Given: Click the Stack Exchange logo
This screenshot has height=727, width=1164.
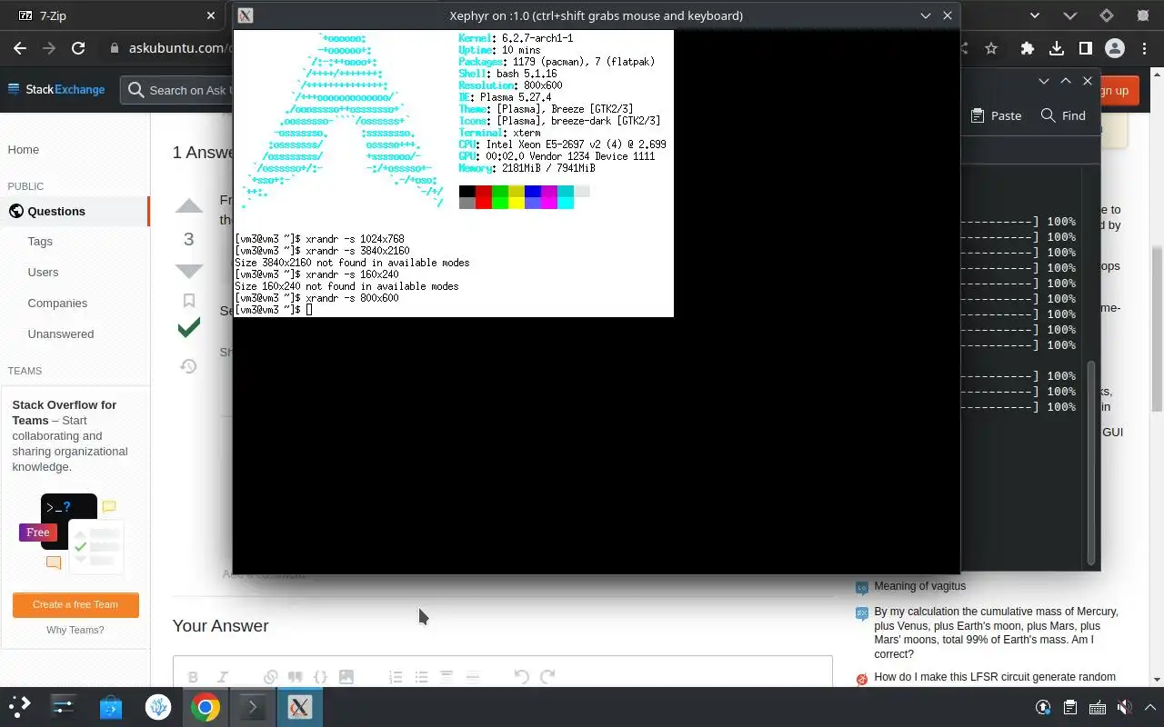Looking at the screenshot, I should (x=56, y=89).
